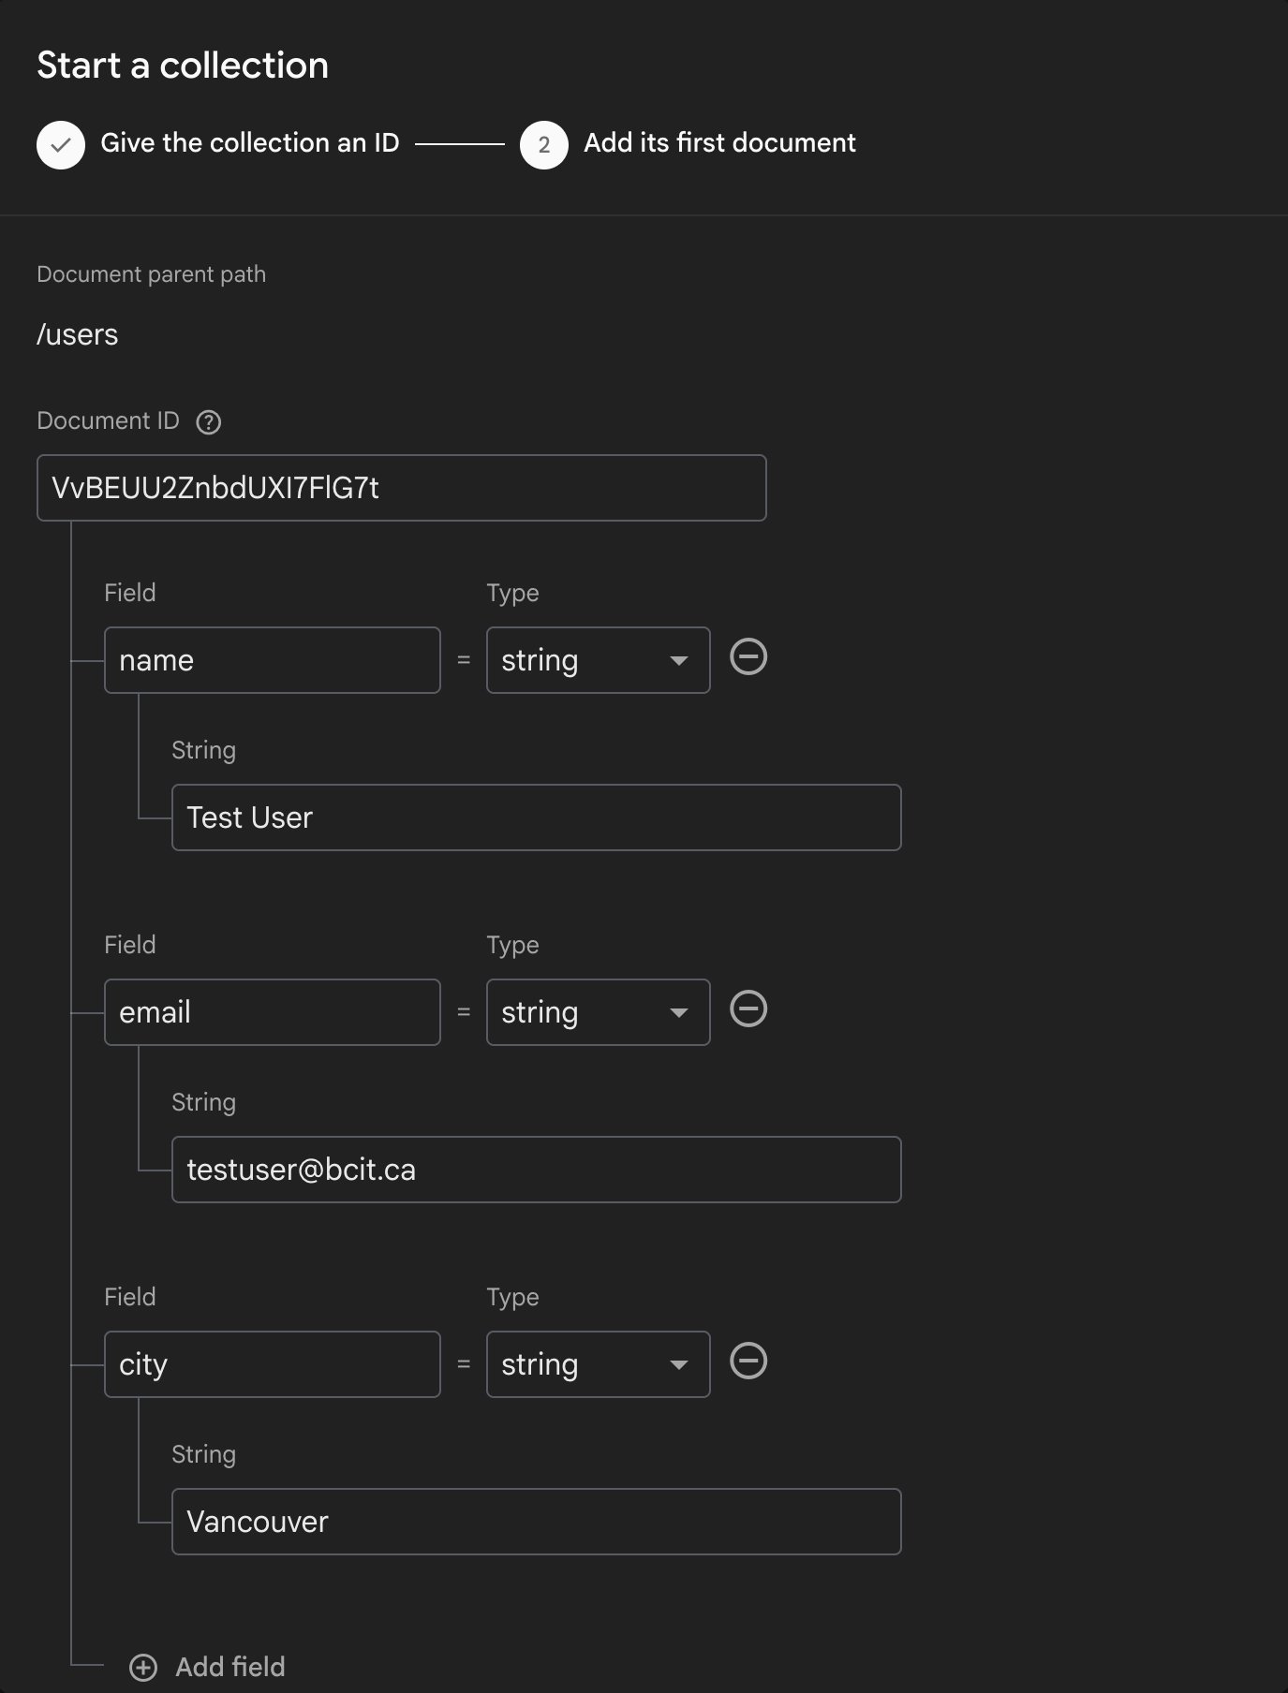Click the completed step checkmark circle
1288x1693 pixels.
61,145
